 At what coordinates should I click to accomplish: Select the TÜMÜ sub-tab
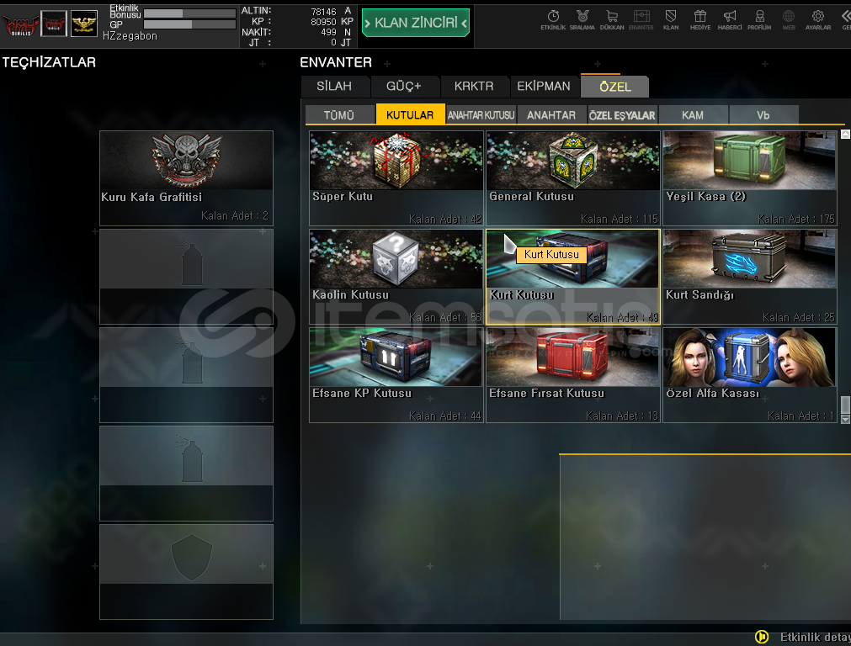click(339, 115)
